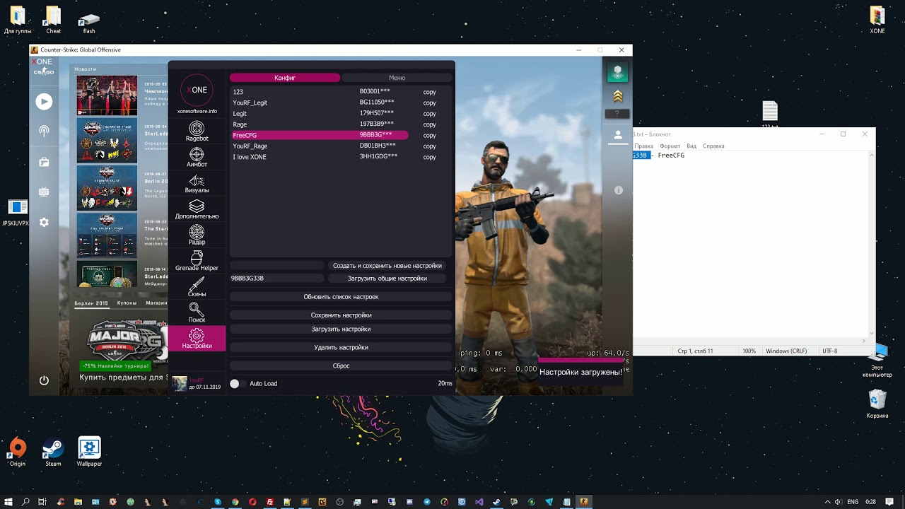Click the 100% zoom status in Notepad
Image resolution: width=905 pixels, height=509 pixels.
tap(749, 351)
